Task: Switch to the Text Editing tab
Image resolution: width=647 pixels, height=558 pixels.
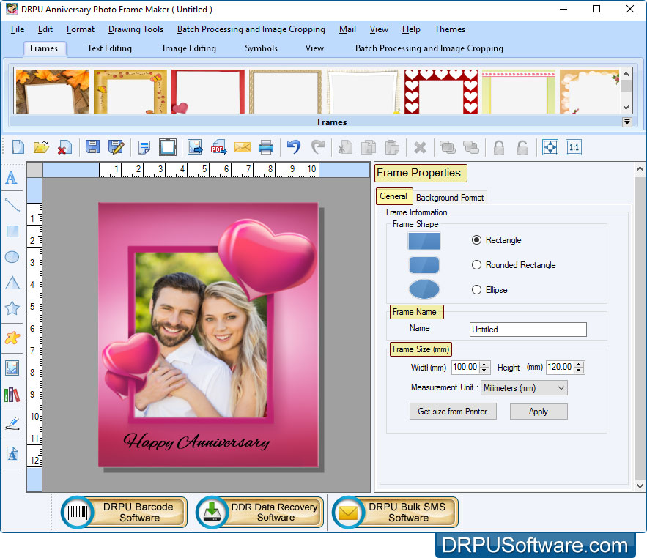Action: [x=109, y=48]
